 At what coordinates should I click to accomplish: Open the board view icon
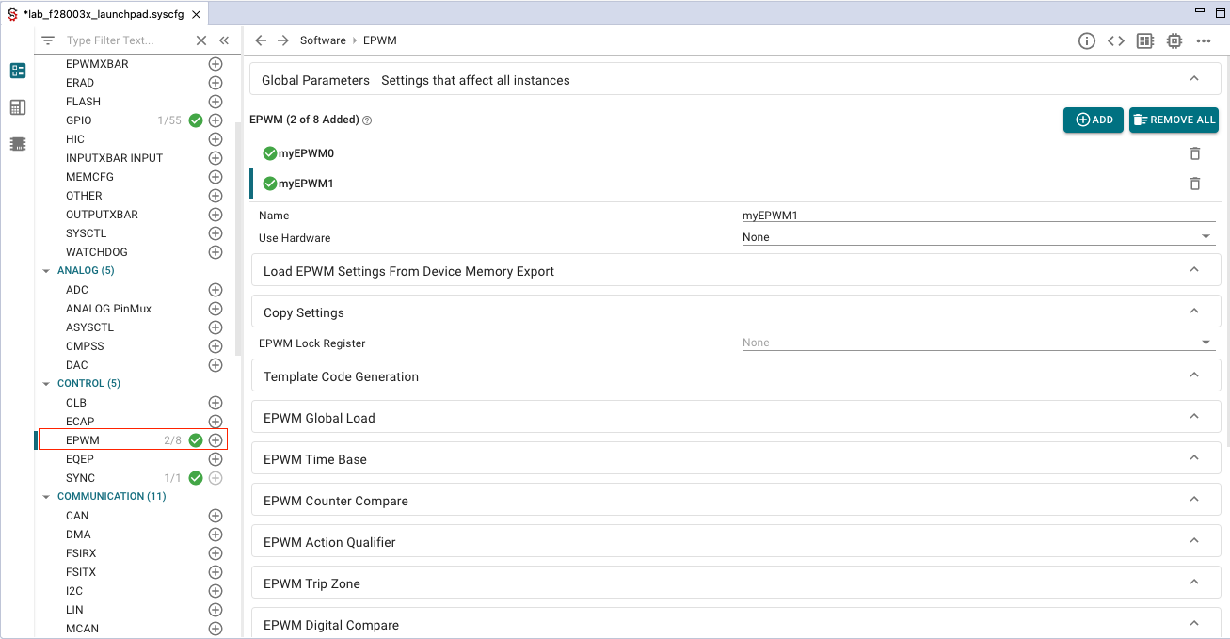[1144, 40]
